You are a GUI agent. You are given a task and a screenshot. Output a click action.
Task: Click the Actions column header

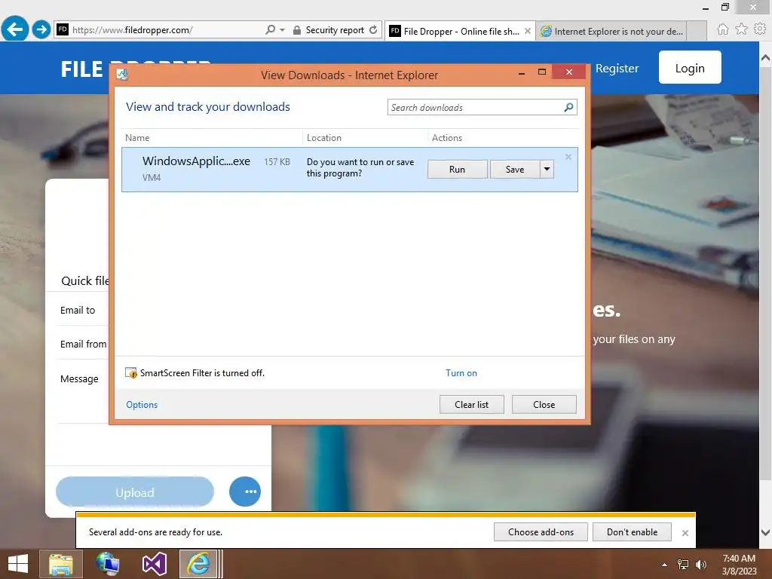point(447,138)
